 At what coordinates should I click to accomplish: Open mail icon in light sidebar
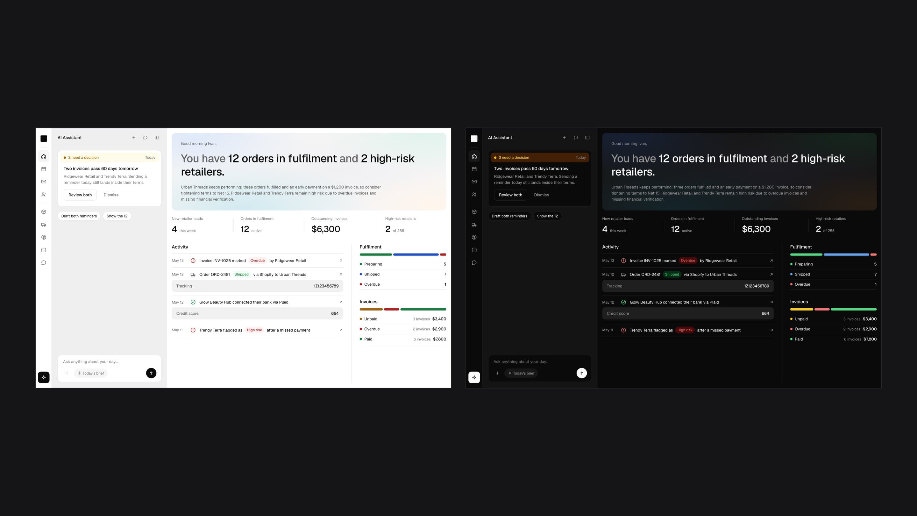(44, 182)
